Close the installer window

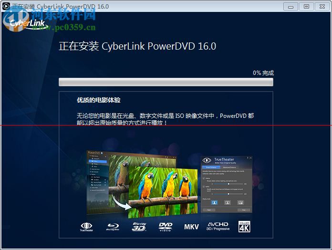coord(322,7)
